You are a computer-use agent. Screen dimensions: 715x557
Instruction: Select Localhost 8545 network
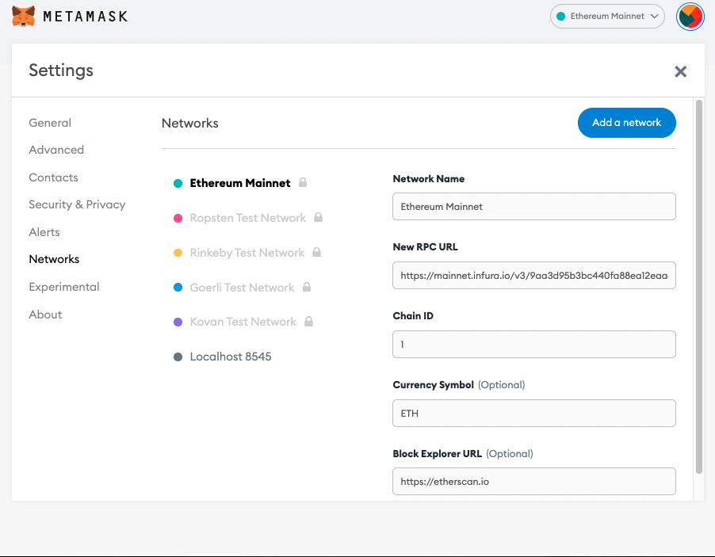tap(230, 357)
